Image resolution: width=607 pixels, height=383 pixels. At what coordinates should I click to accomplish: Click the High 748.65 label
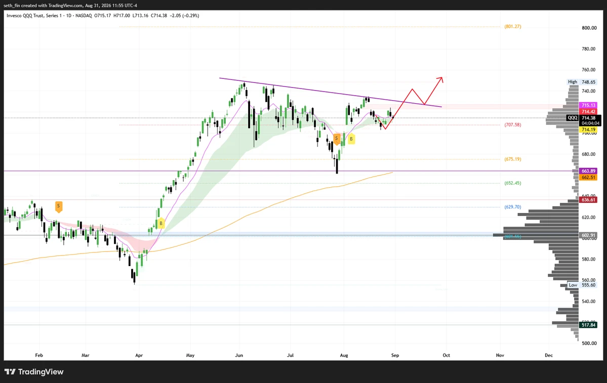pyautogui.click(x=582, y=82)
